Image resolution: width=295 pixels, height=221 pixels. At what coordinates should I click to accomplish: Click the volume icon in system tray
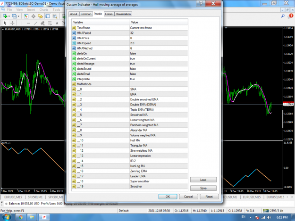click(x=269, y=217)
